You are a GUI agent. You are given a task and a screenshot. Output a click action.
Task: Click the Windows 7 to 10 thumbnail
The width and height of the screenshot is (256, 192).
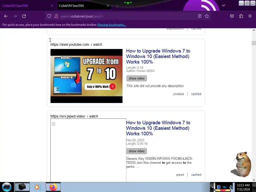coord(86,76)
